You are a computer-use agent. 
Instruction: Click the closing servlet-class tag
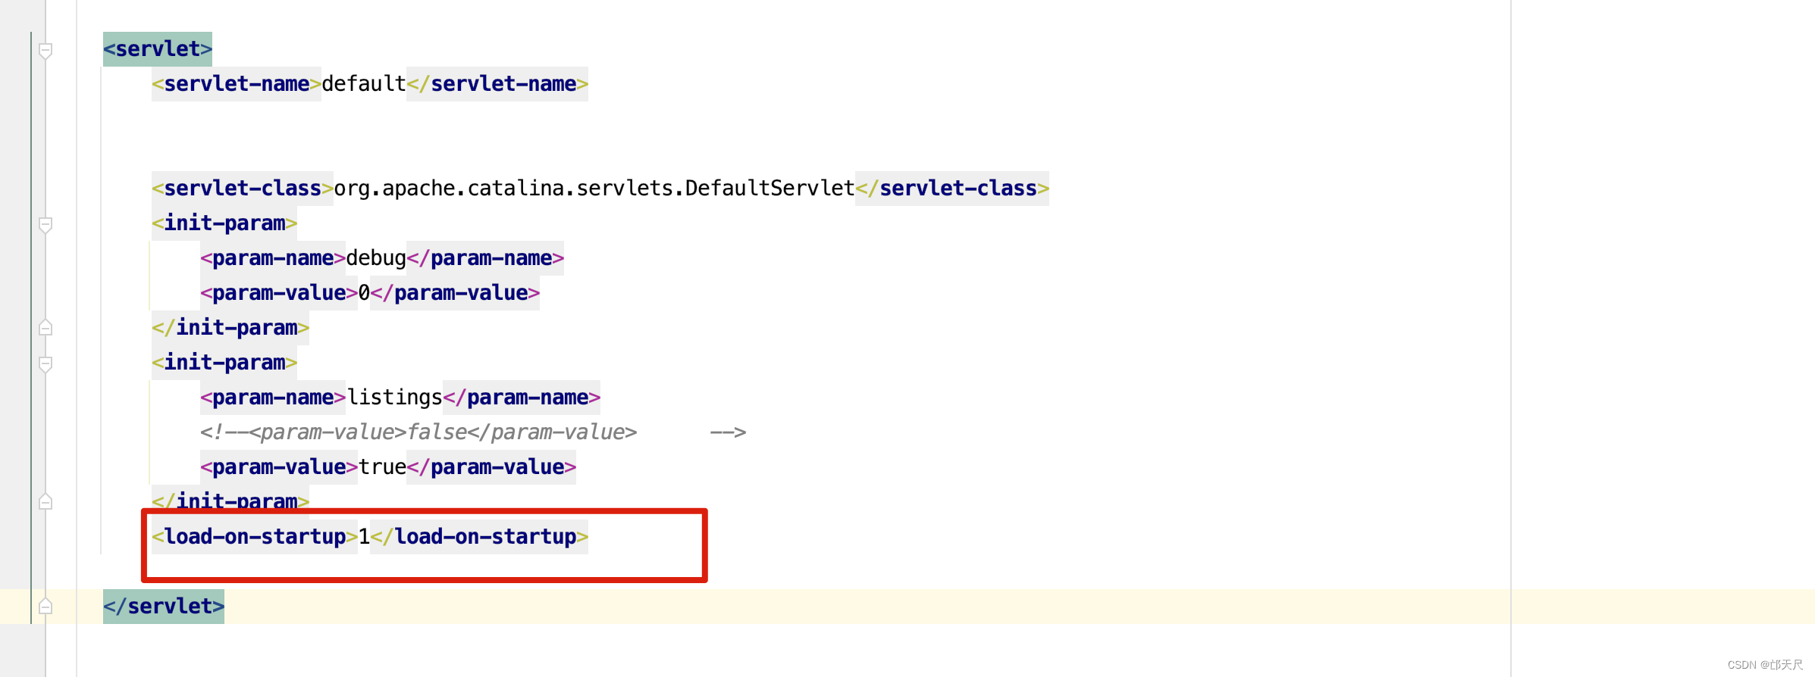point(952,189)
